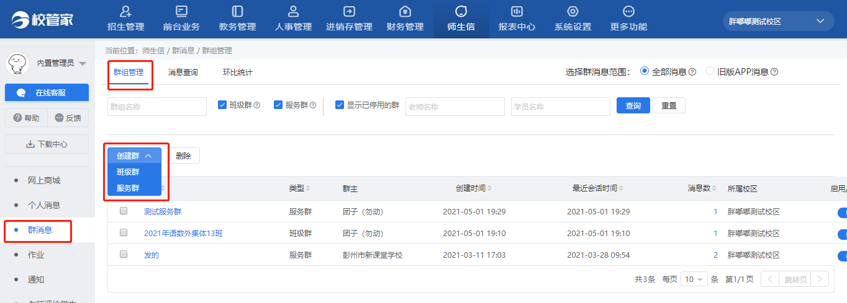
Task: Open the 人事管理 module icon
Action: pos(294,11)
